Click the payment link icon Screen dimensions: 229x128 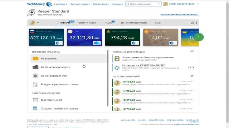pos(35,108)
